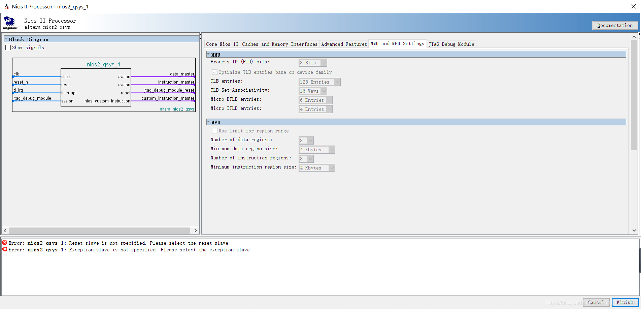Toggle Use Limit for region range
641x309 pixels.
click(x=215, y=131)
